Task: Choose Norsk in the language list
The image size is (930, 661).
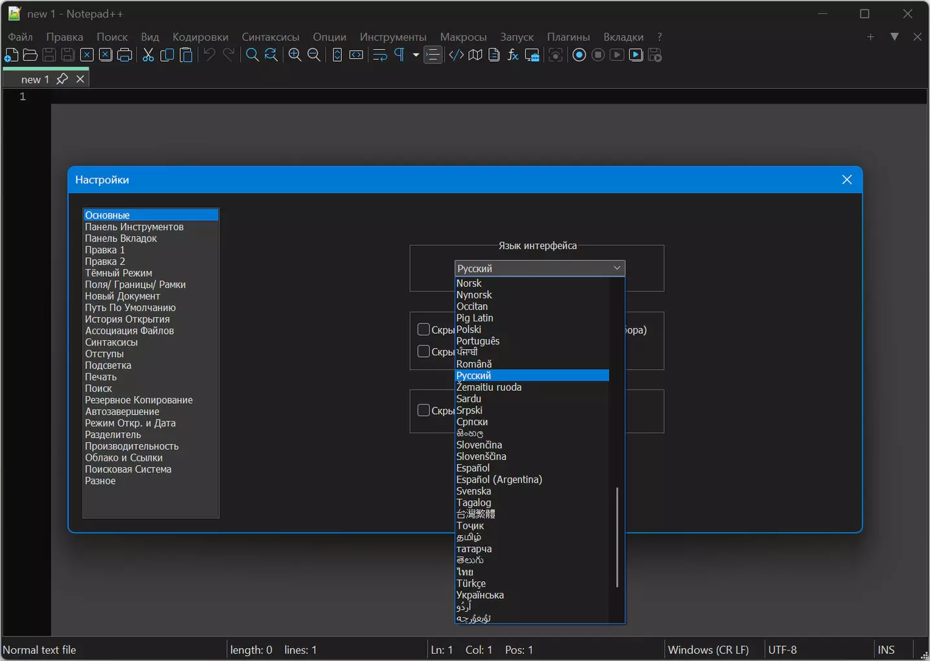Action: coord(532,283)
